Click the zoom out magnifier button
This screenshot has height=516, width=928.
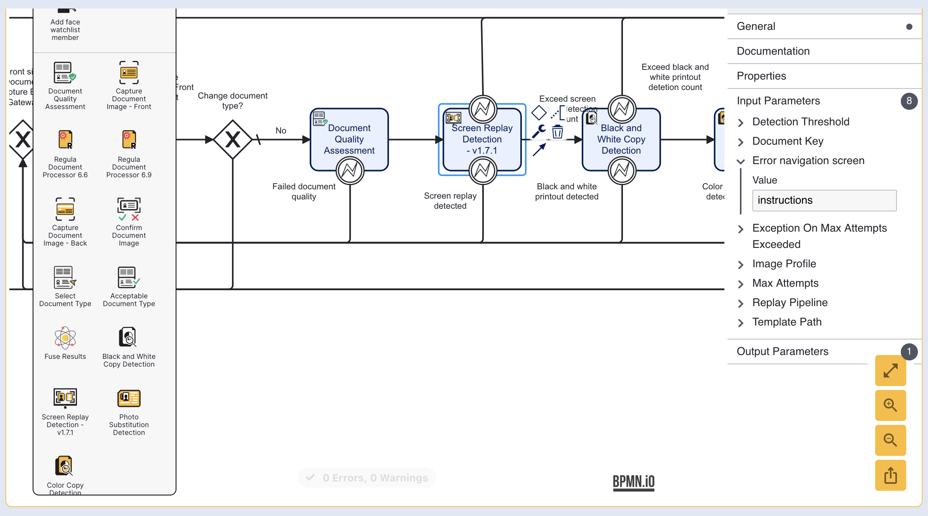point(890,440)
